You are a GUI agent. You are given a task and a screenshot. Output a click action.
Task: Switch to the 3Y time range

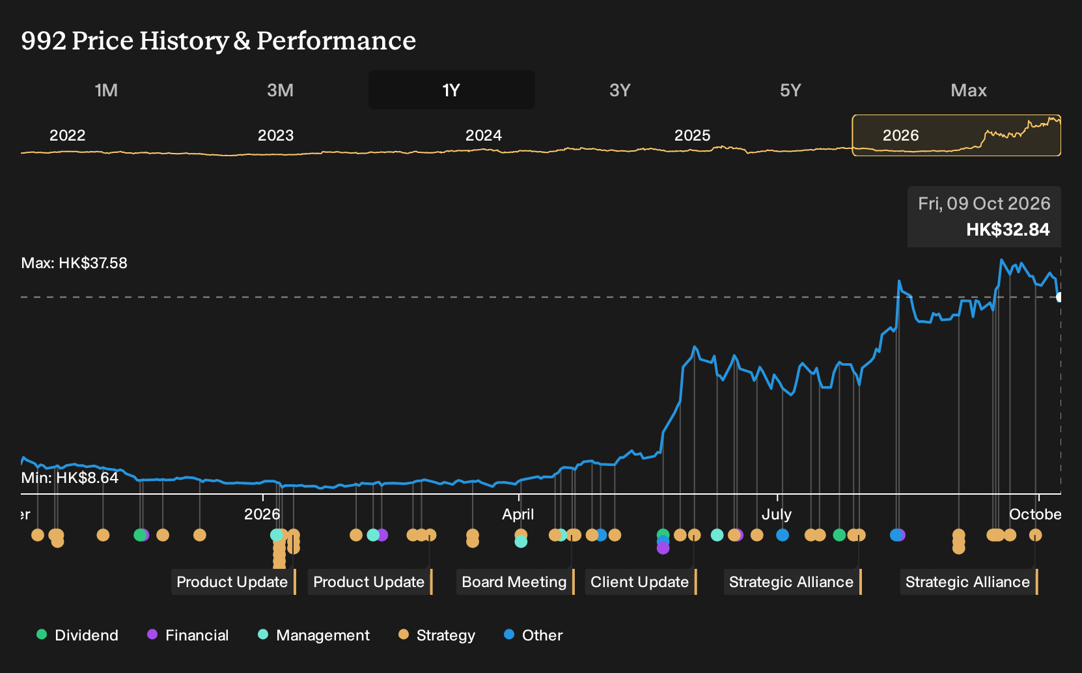(620, 90)
